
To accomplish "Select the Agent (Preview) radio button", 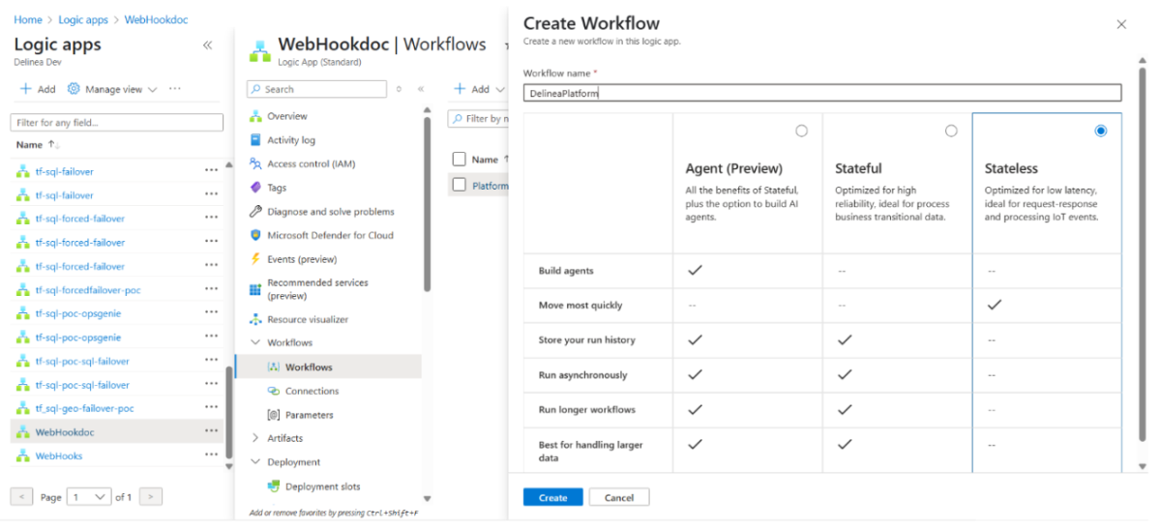I will [801, 131].
